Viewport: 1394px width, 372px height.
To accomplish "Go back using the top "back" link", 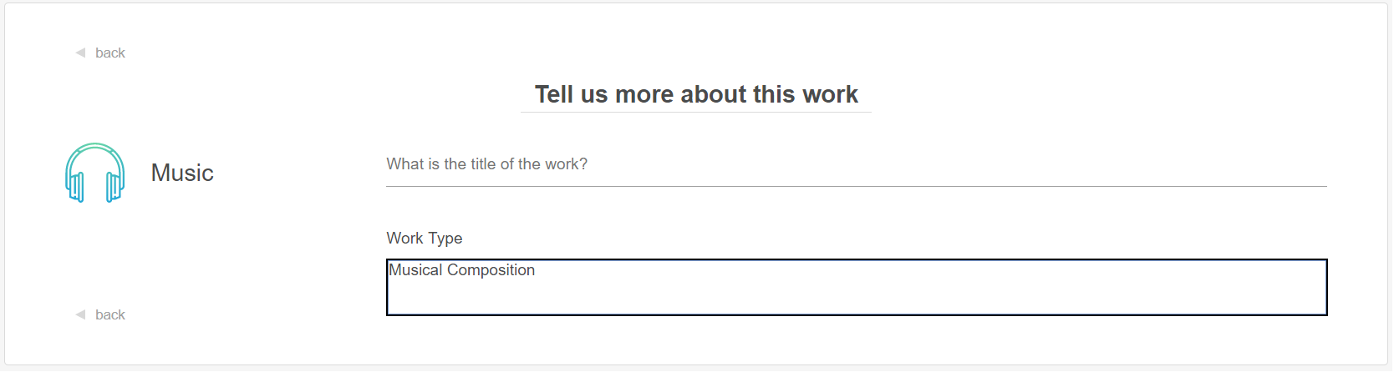I will pos(109,53).
